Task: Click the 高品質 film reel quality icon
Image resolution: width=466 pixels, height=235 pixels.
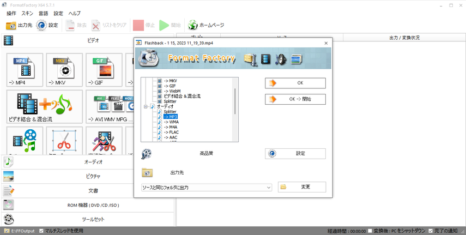Action: point(146,154)
